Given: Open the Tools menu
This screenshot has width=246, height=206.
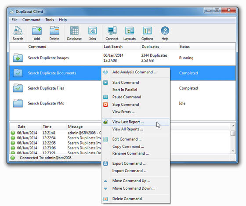Looking at the screenshot, I should [50, 20].
